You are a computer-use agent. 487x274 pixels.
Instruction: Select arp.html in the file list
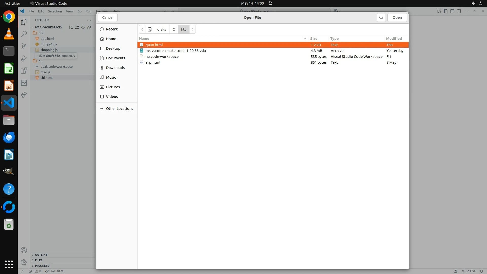(x=153, y=62)
